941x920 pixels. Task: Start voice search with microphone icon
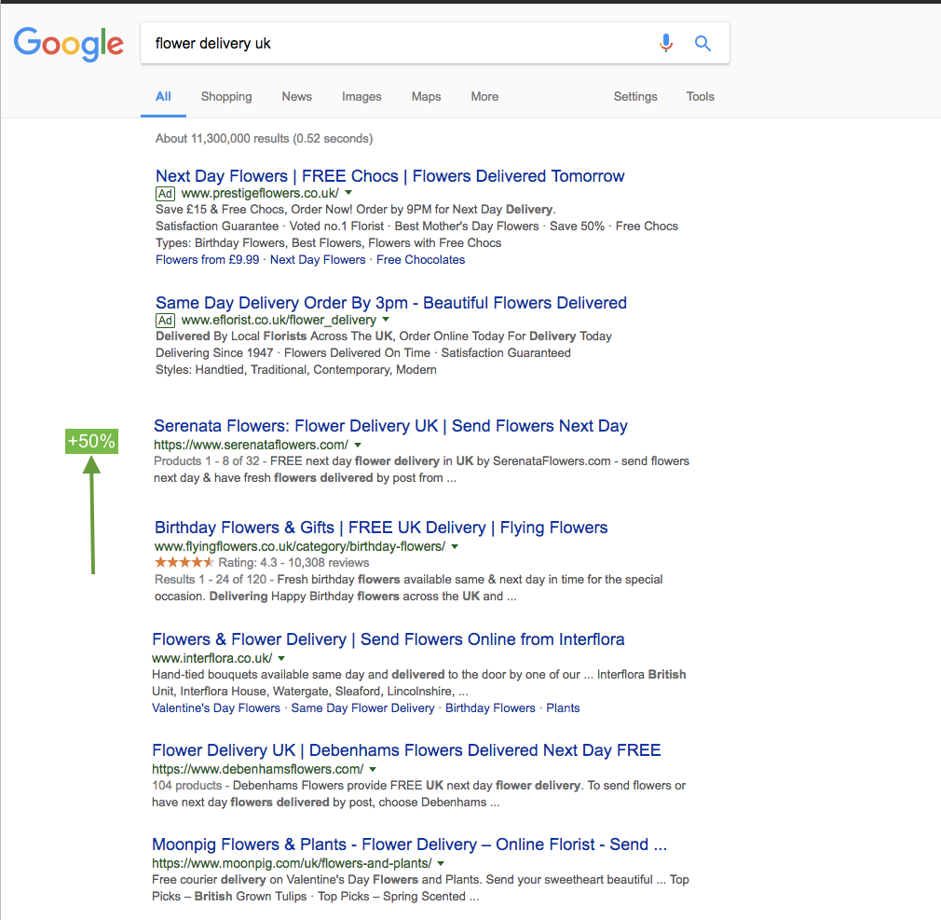click(x=665, y=43)
